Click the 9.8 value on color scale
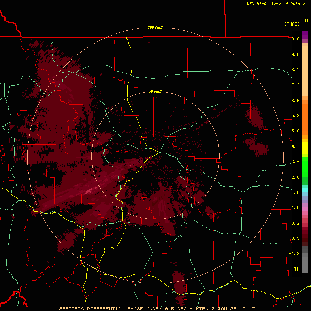 295,39
